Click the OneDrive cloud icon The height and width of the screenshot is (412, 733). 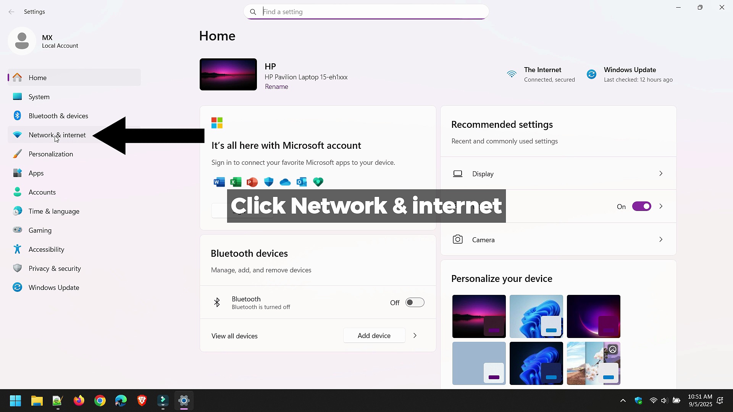click(x=285, y=182)
